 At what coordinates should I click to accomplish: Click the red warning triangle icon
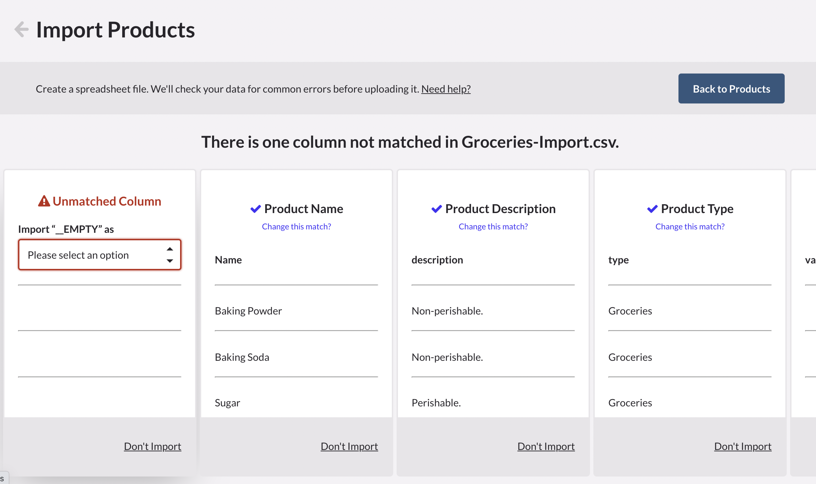[x=44, y=201]
